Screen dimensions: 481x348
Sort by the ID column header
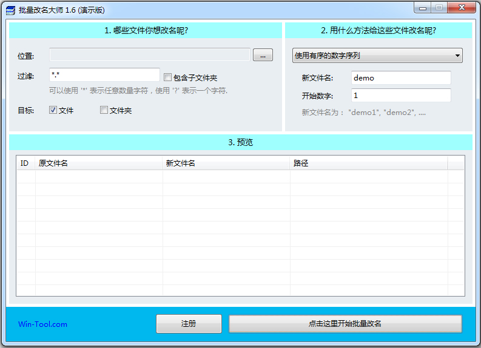click(x=25, y=163)
